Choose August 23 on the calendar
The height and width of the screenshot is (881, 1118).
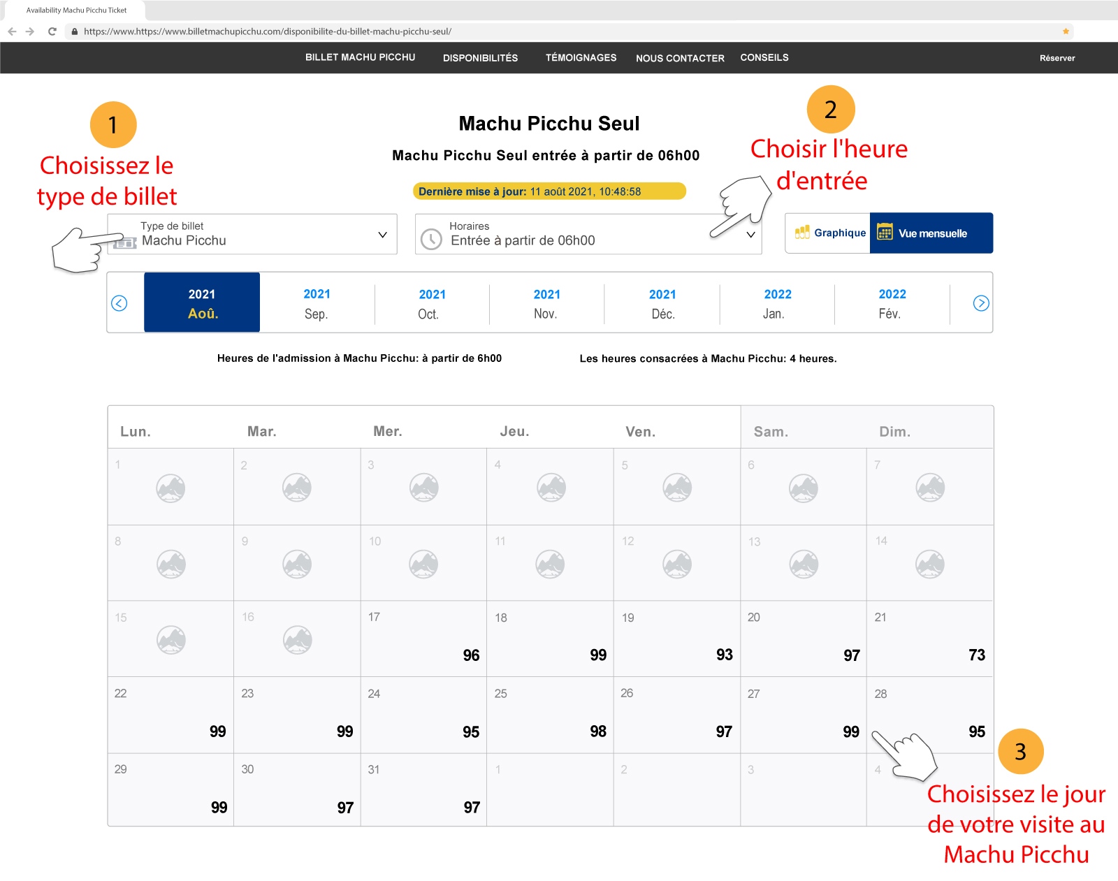pyautogui.click(x=297, y=715)
